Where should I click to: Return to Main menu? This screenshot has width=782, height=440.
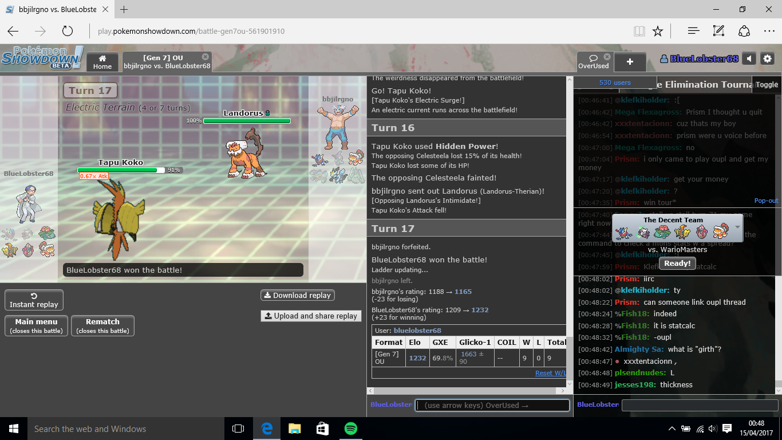coord(37,325)
